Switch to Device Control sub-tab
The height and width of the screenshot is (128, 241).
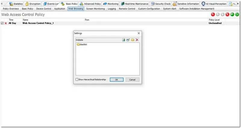44,9
